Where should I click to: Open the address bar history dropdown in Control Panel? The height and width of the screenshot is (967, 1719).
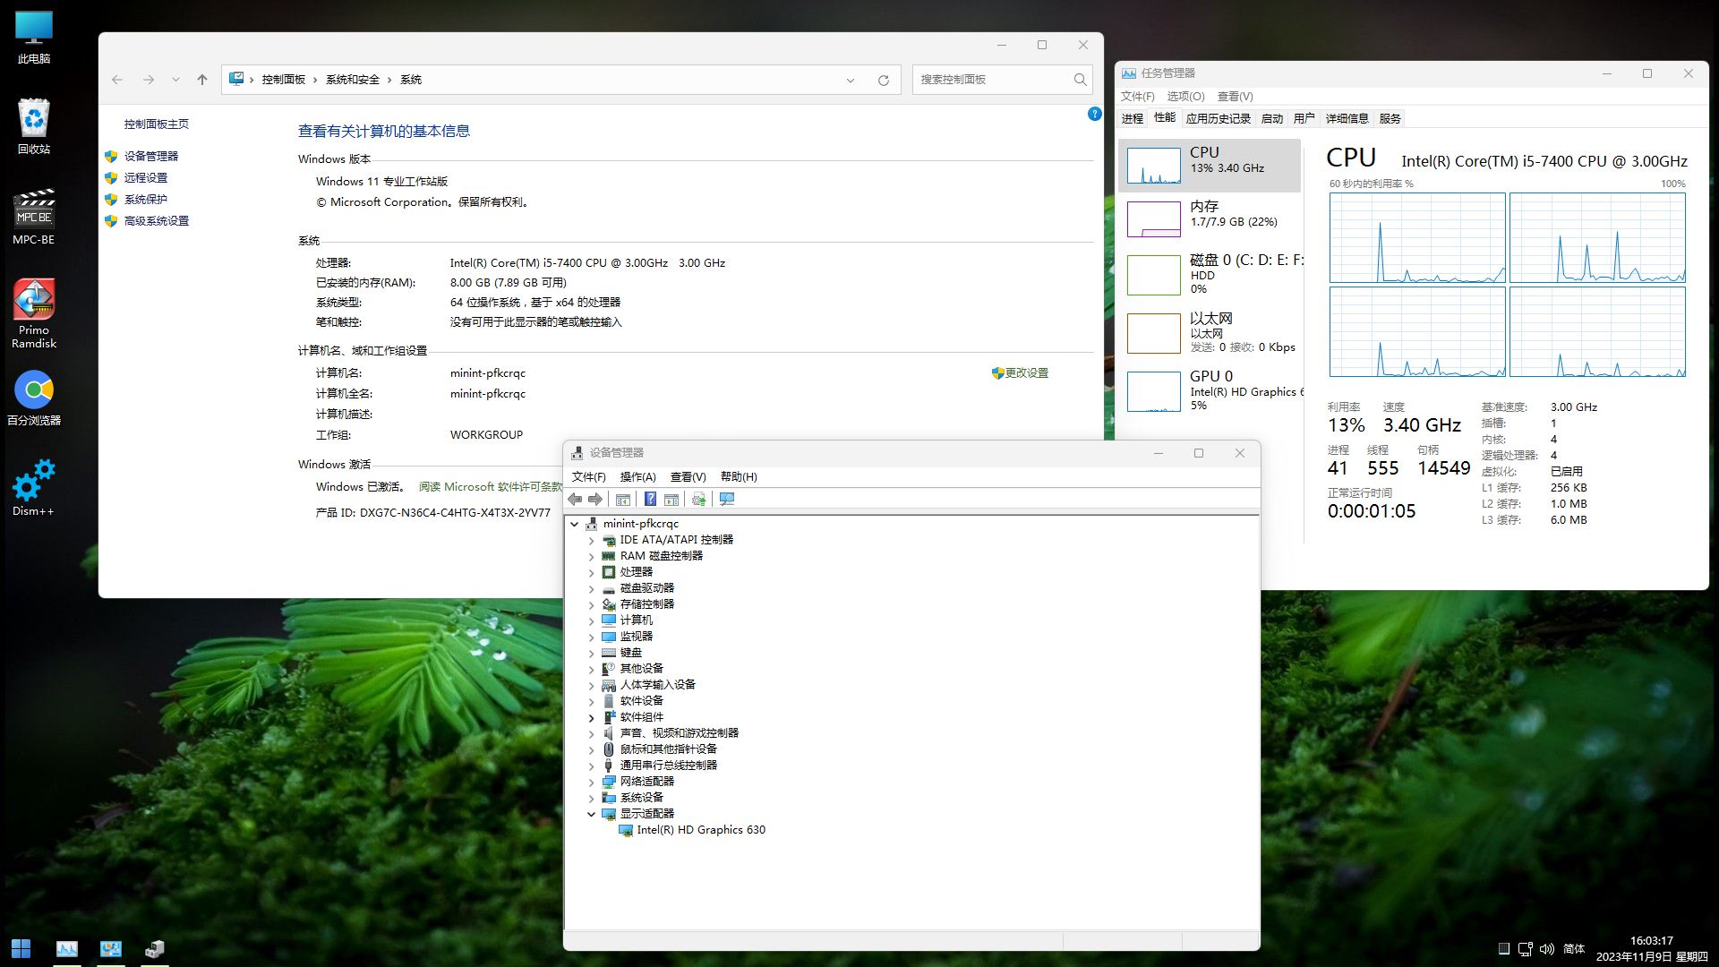(x=851, y=80)
